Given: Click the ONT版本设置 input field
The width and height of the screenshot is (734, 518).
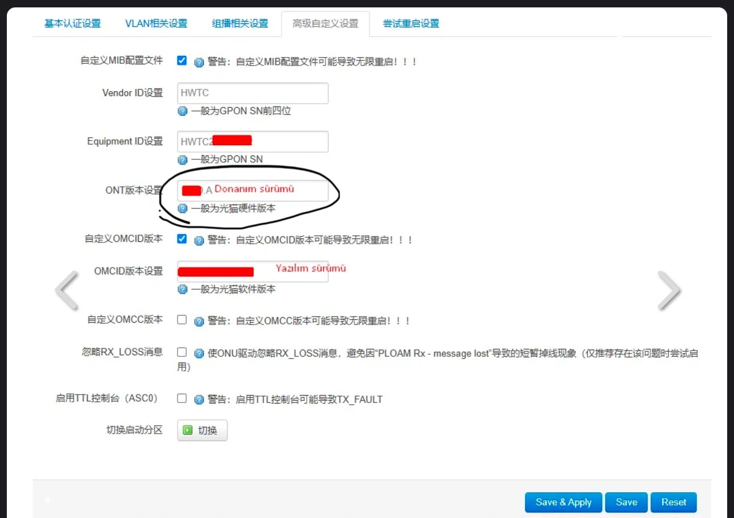Looking at the screenshot, I should (253, 190).
